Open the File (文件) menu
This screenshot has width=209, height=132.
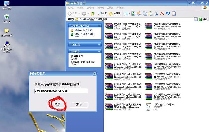71,8
